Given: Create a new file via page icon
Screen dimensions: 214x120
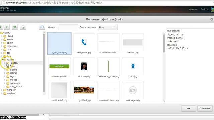Looking at the screenshot, I should (x=23, y=27).
